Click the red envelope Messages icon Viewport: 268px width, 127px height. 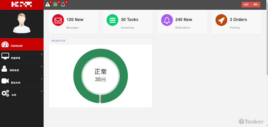[x=58, y=20]
